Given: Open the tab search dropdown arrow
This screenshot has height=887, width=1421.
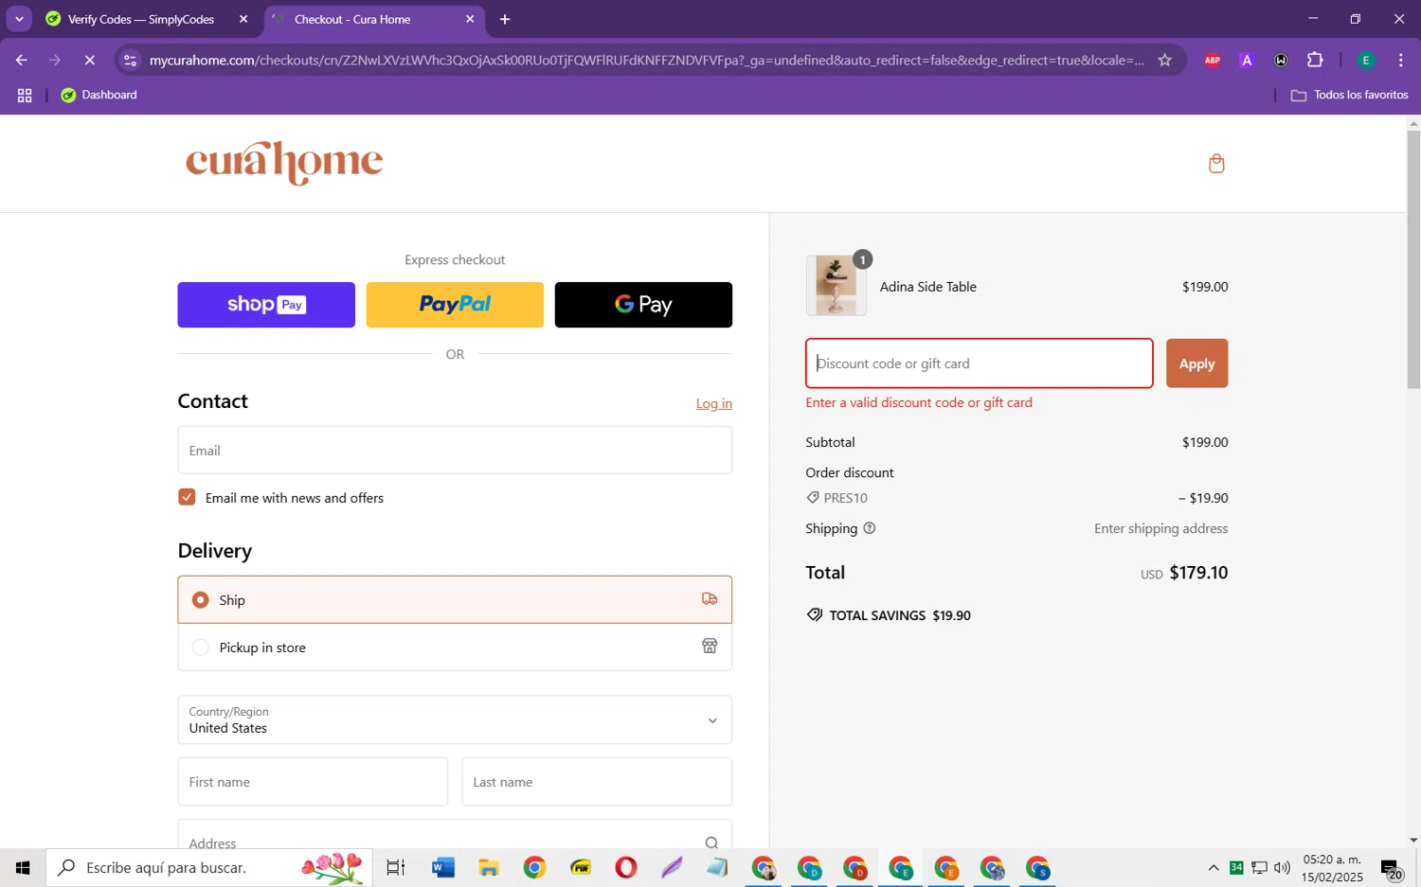Looking at the screenshot, I should (x=19, y=19).
